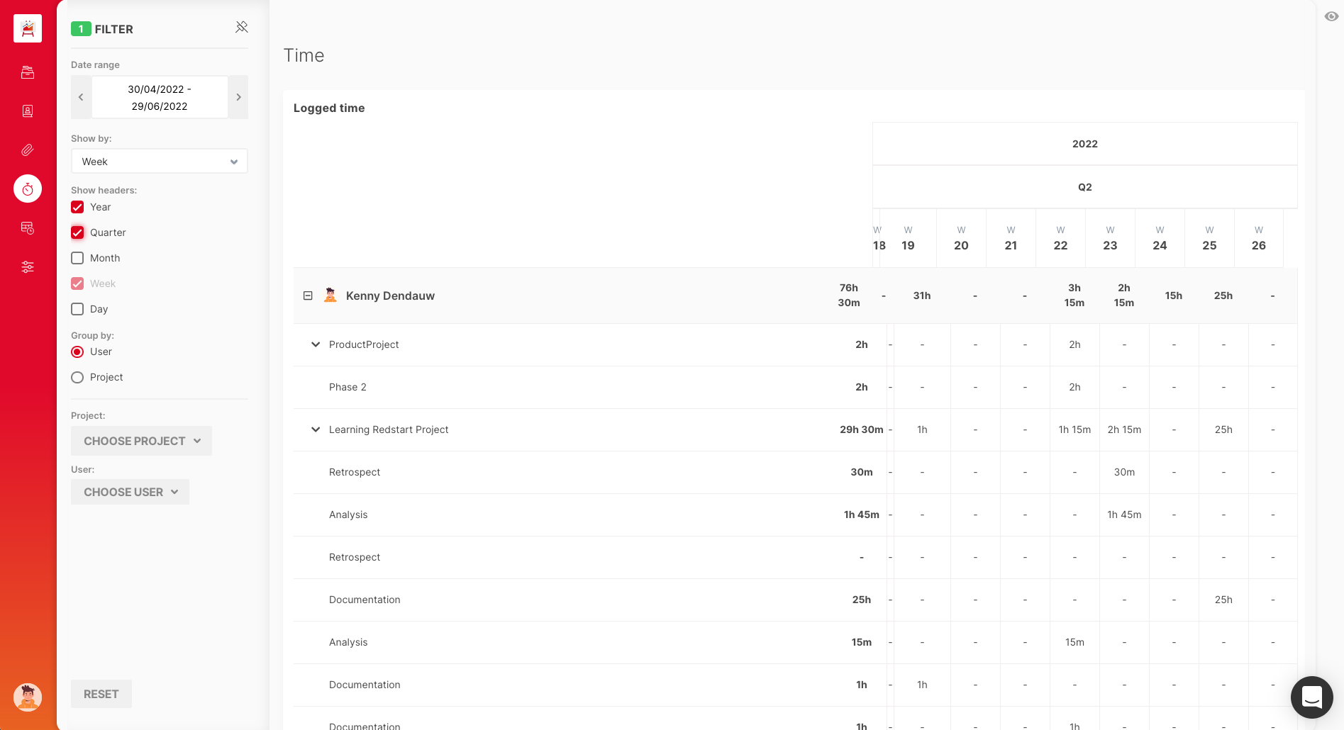
Task: Open the Show by Week dropdown
Action: coord(159,162)
